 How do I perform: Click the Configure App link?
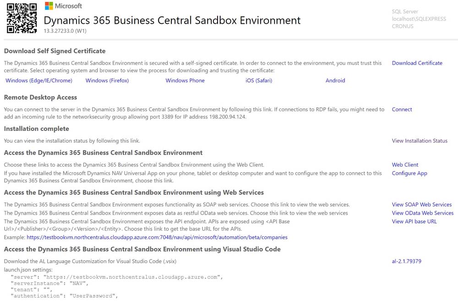(409, 173)
